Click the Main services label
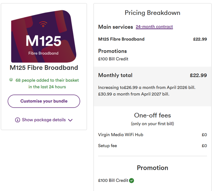Screen dimensions: 212x191 116,27
